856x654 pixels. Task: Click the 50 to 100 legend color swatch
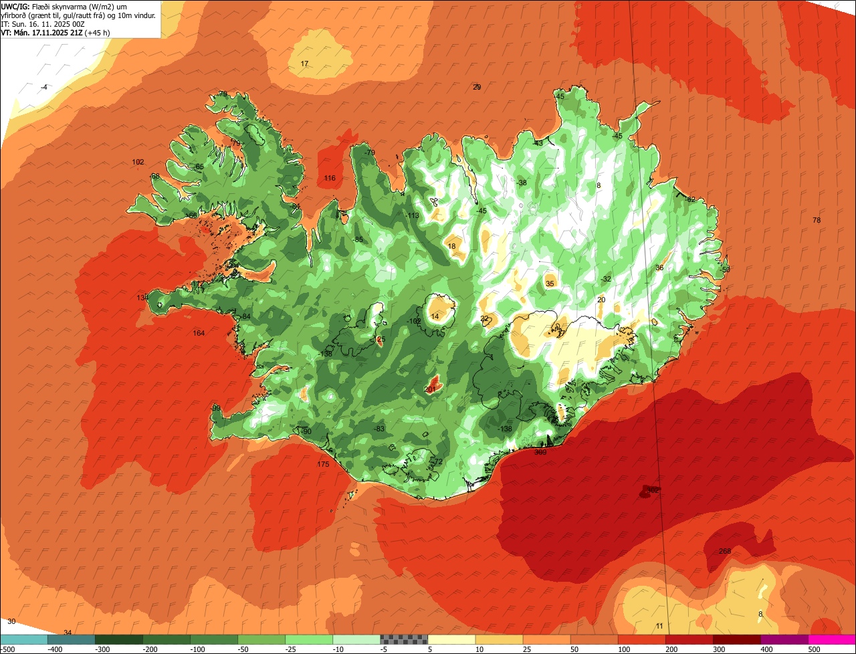pyautogui.click(x=594, y=639)
